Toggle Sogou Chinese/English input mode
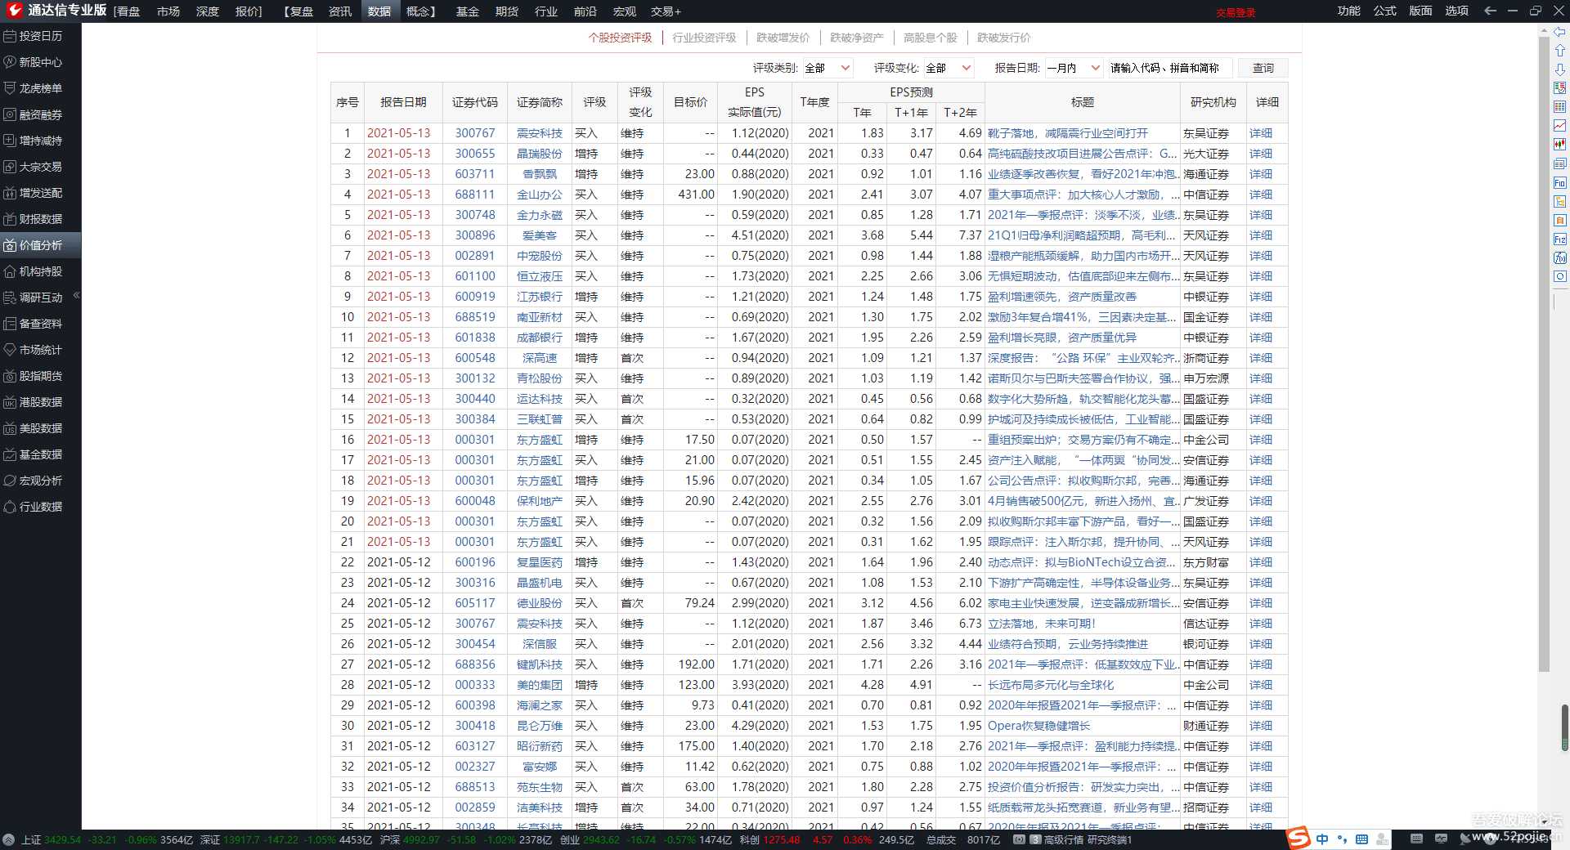This screenshot has height=850, width=1570. click(1322, 839)
